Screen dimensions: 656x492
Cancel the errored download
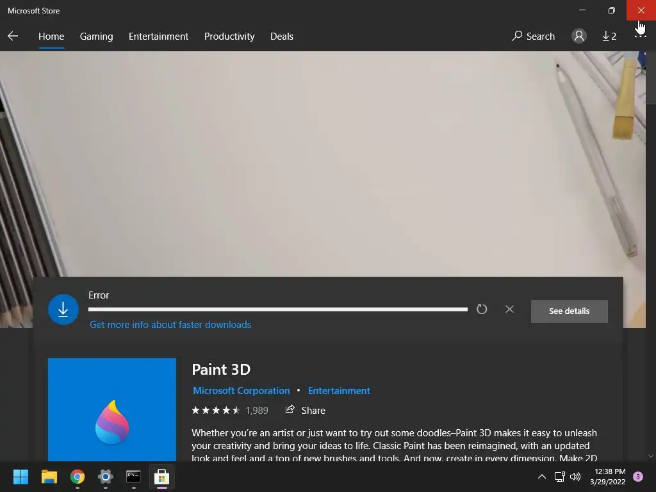click(509, 309)
